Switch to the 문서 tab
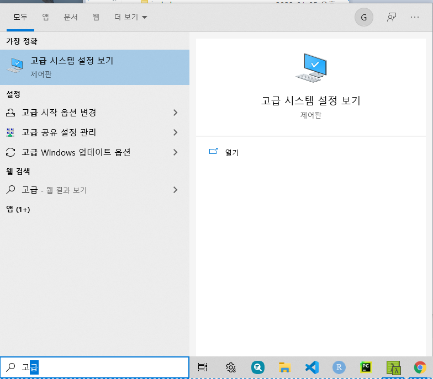 click(71, 17)
